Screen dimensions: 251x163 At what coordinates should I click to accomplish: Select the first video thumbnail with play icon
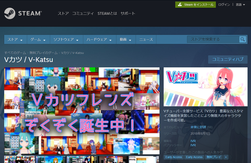point(19,160)
